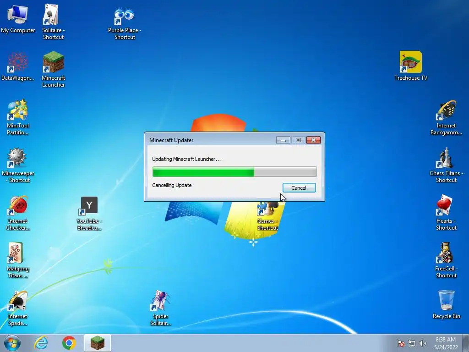Click the Minecraft Updater title bar text
This screenshot has height=352, width=469.
click(171, 140)
